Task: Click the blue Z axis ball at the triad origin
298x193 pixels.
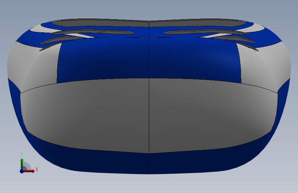Action: 22,171
